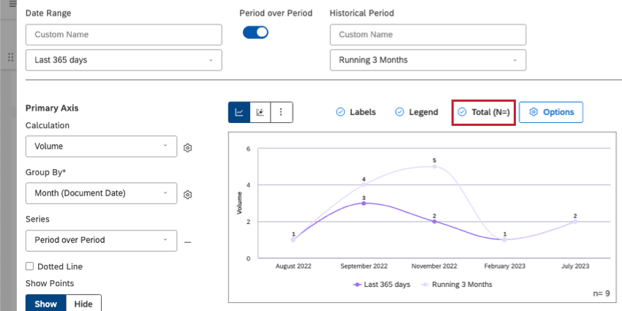
Task: Click the Date Range Custom Name field
Action: tap(123, 34)
